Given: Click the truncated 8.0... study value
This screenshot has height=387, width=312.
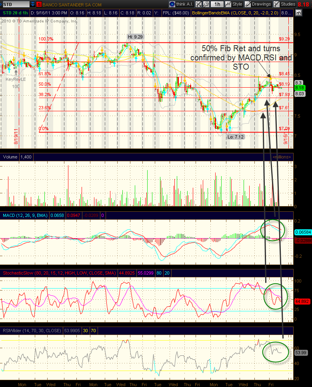Looking at the screenshot, I should pyautogui.click(x=286, y=13).
